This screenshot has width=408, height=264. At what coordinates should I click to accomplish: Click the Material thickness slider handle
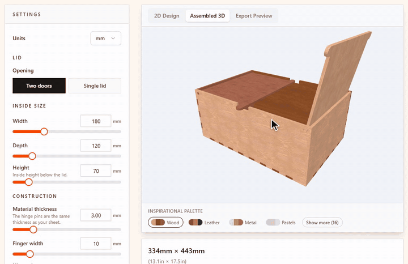pyautogui.click(x=33, y=229)
